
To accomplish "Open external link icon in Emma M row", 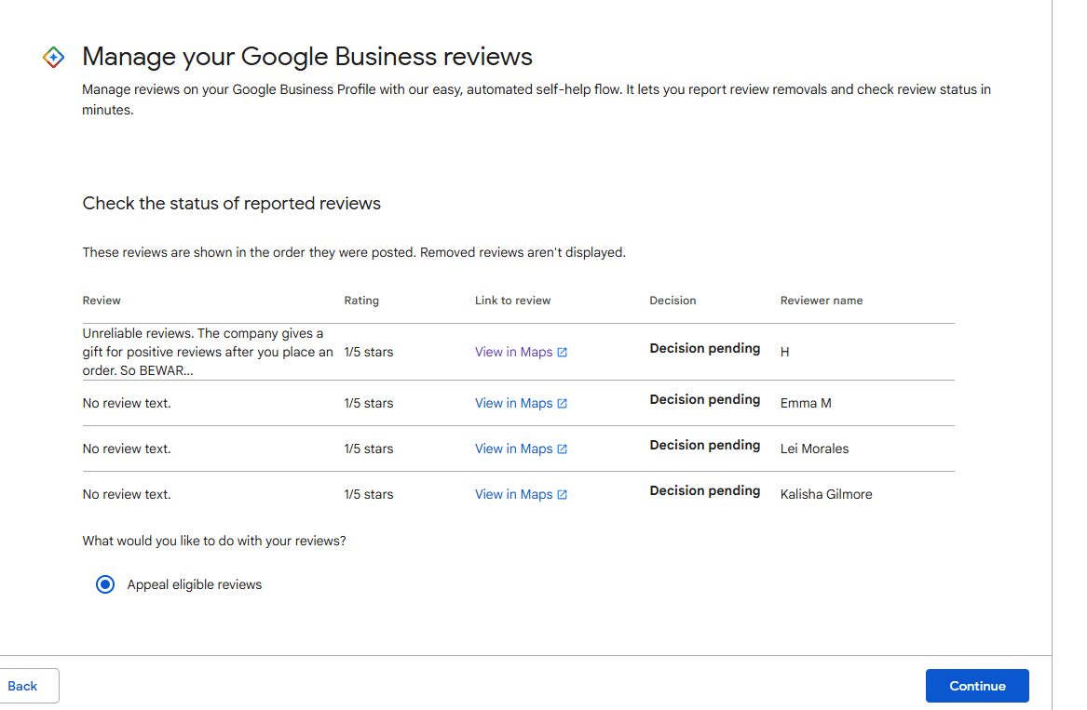I will tap(563, 404).
